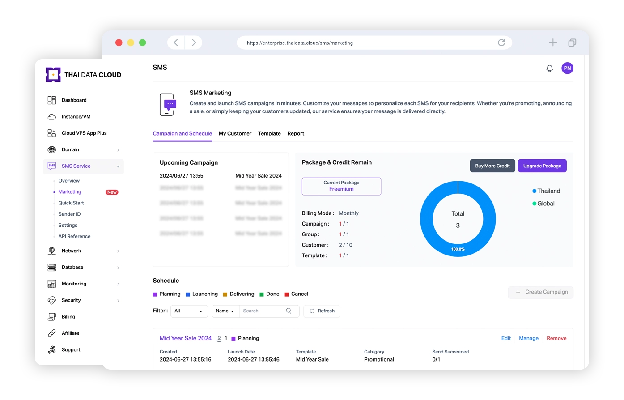Screen dimensions: 624x400
Task: Click the search magnifier icon
Action: point(289,311)
